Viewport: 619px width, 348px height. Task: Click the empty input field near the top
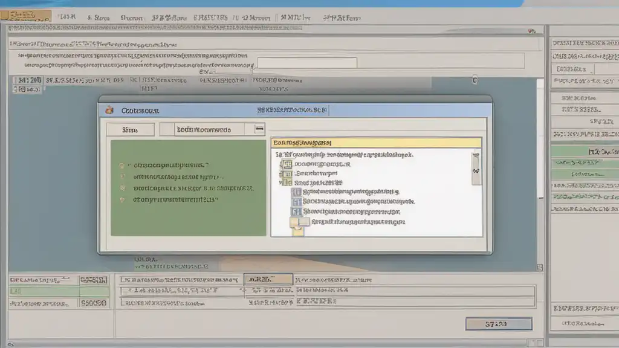(307, 63)
